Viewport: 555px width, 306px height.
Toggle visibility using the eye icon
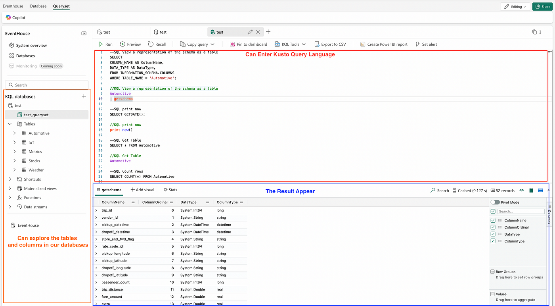[522, 191]
